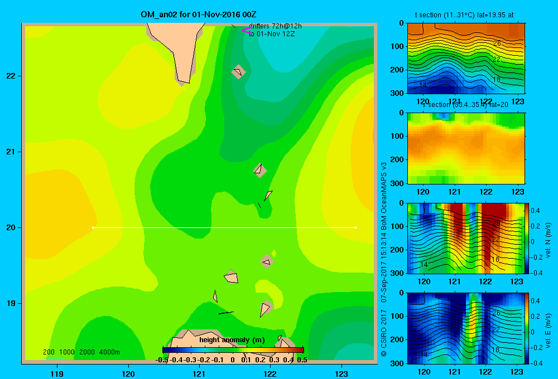Click the 0.4 tick on the vel. N colorbar
This screenshot has height=379, width=558.
click(535, 211)
